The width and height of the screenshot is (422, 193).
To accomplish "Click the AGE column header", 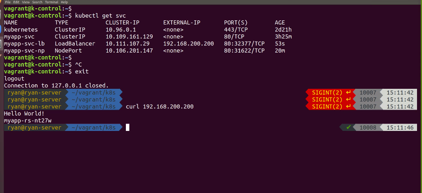I will click(280, 23).
